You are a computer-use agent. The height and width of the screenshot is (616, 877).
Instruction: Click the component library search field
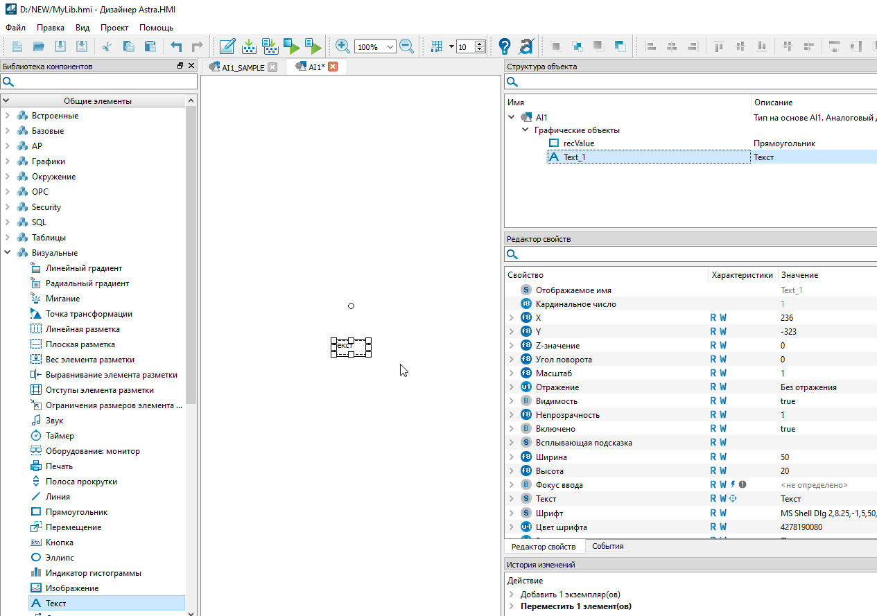tap(101, 82)
